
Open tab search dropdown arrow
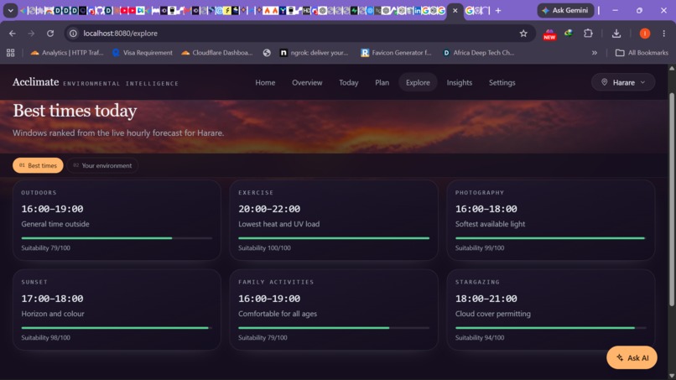coord(10,10)
